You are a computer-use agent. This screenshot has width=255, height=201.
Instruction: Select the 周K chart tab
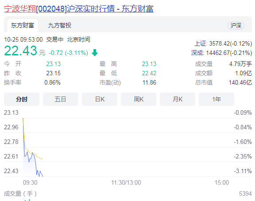[x=139, y=99]
